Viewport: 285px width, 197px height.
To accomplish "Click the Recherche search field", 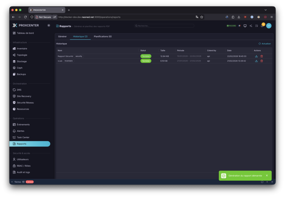I will pos(164,26).
